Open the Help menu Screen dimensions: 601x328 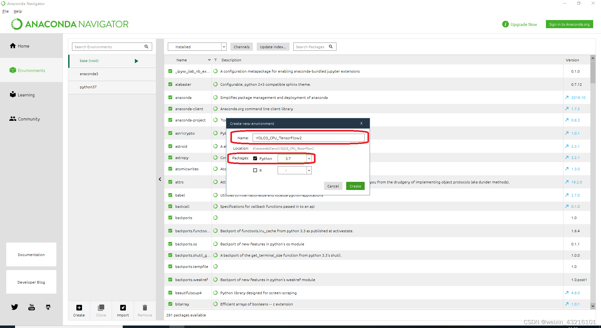click(x=18, y=11)
